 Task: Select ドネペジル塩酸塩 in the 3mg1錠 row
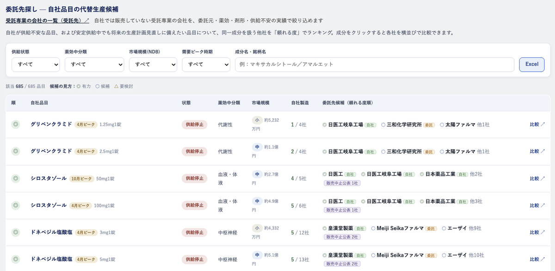(51, 232)
